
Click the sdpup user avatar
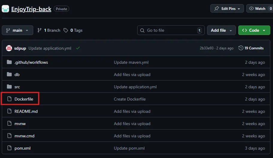(x=9, y=48)
